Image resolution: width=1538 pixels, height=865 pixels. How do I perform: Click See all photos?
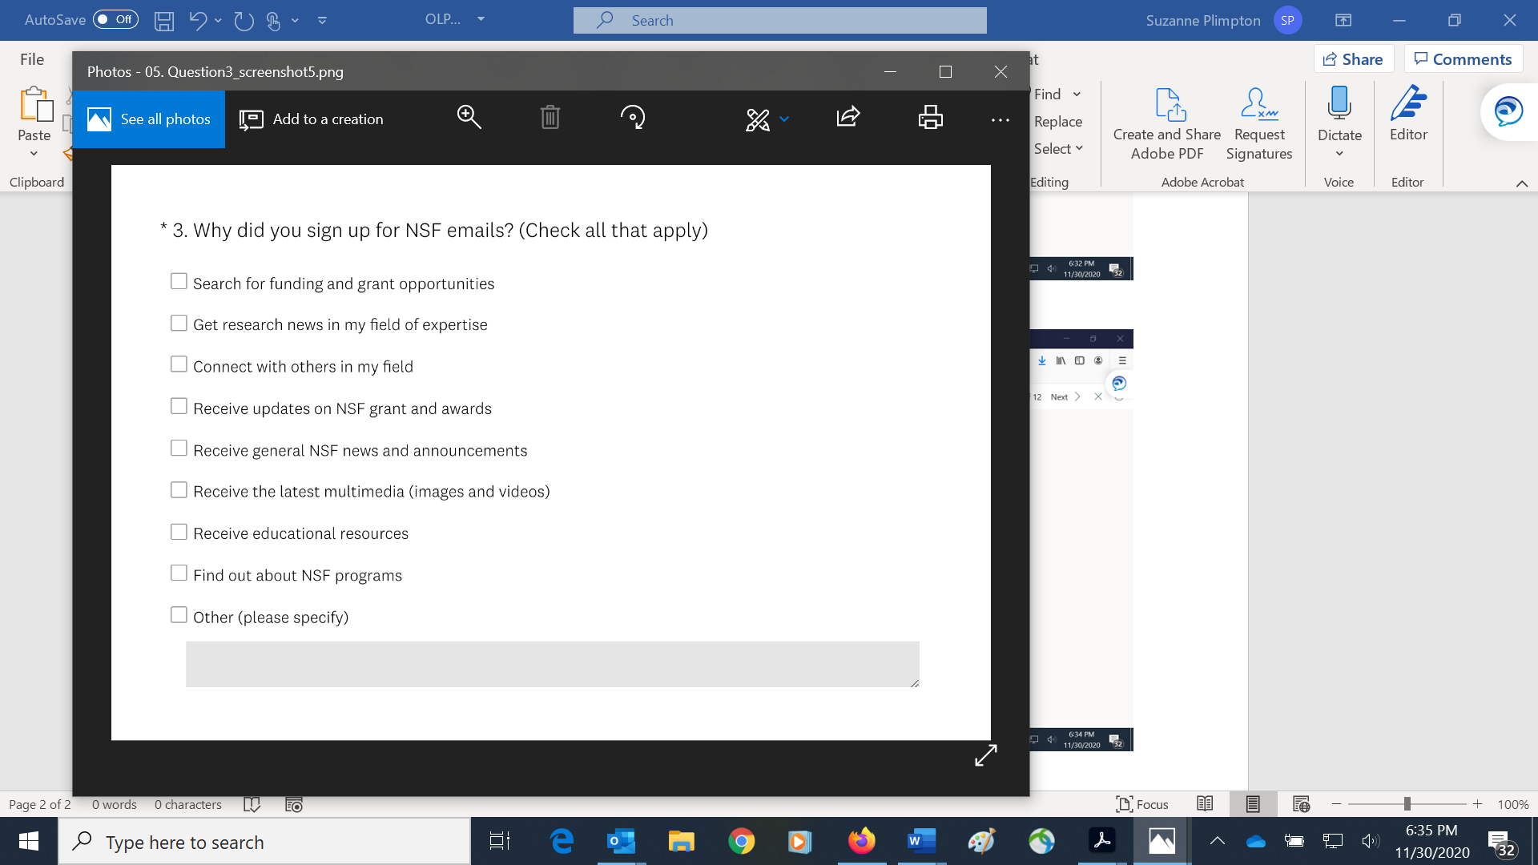point(149,119)
